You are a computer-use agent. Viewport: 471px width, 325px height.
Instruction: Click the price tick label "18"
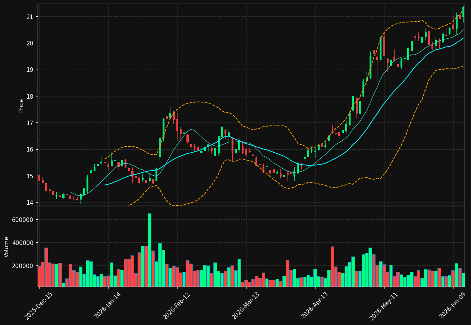click(x=30, y=96)
